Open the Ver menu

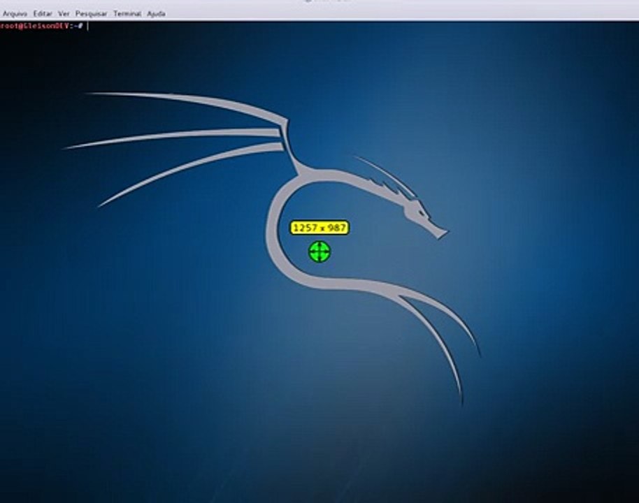[64, 14]
